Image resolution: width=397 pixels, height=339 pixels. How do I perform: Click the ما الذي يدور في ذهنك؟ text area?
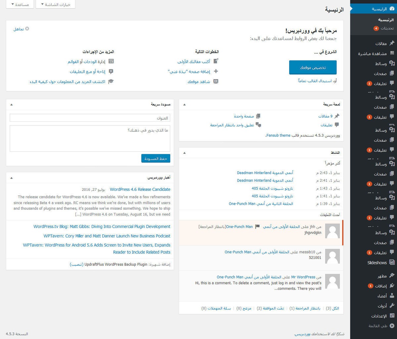[90, 138]
